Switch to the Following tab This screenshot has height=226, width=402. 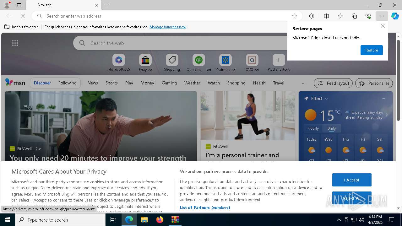pyautogui.click(x=67, y=83)
